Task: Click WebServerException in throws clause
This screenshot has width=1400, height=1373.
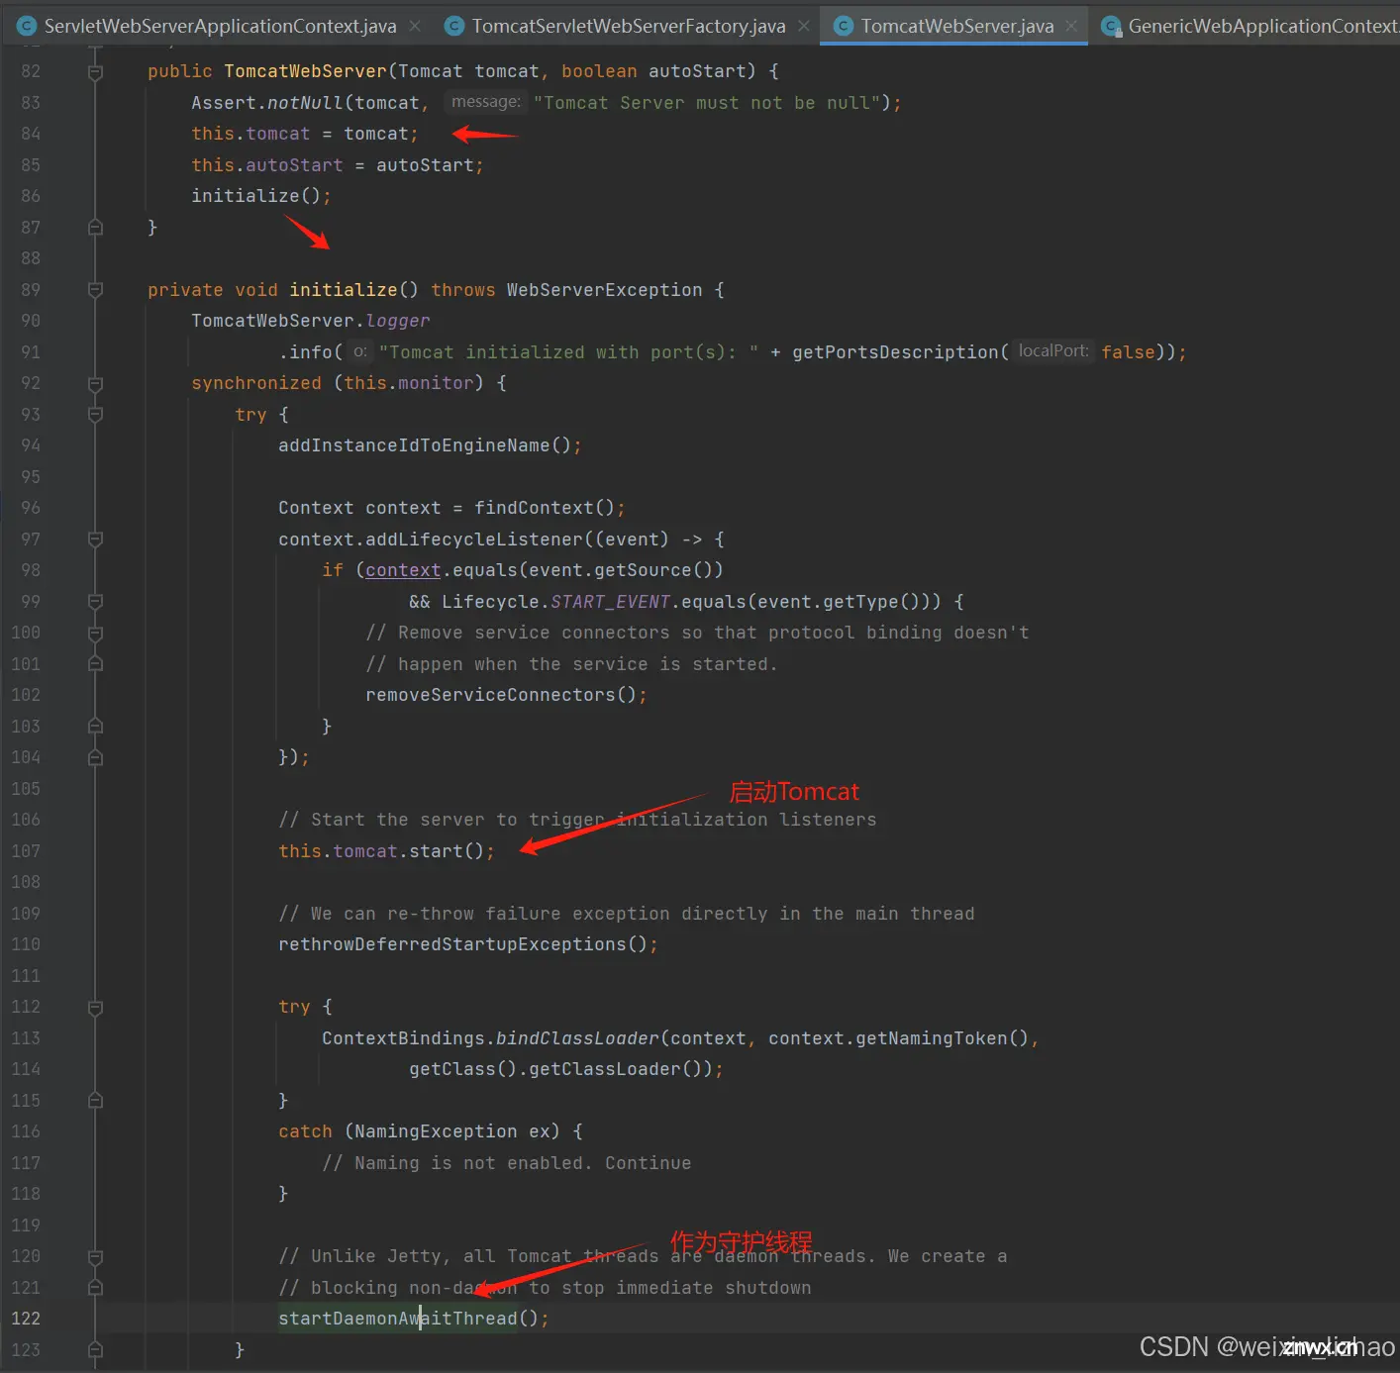Action: (604, 290)
